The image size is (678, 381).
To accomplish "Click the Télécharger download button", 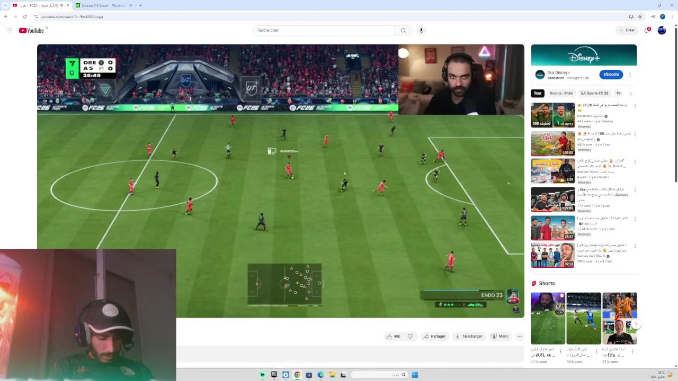I will [x=469, y=337].
